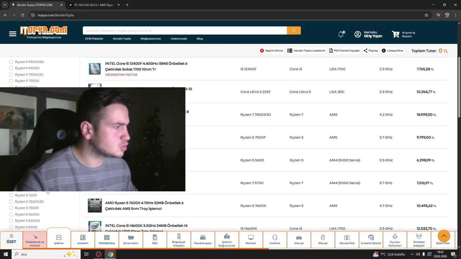Open the shopping cart icon
Viewport: 461px width, 259px height.
tap(396, 34)
